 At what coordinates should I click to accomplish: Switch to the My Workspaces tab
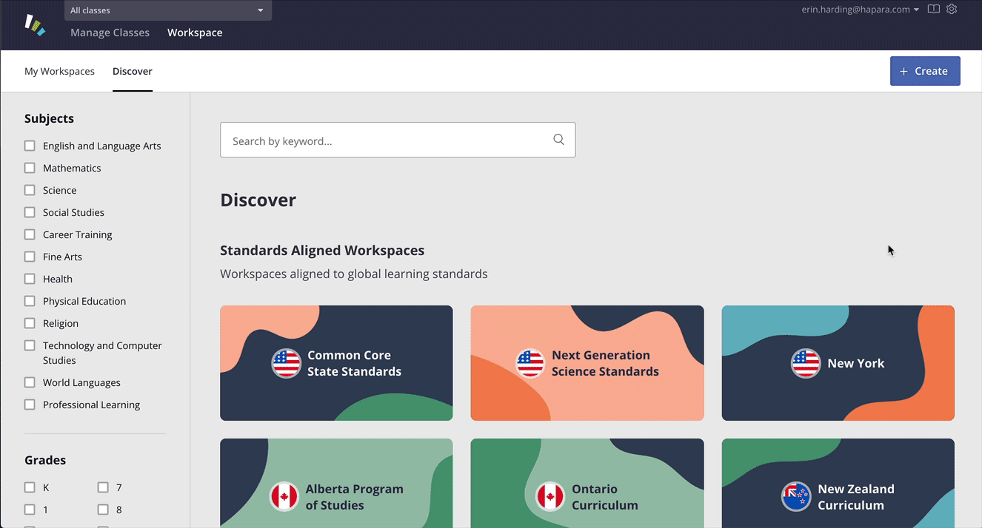coord(59,72)
